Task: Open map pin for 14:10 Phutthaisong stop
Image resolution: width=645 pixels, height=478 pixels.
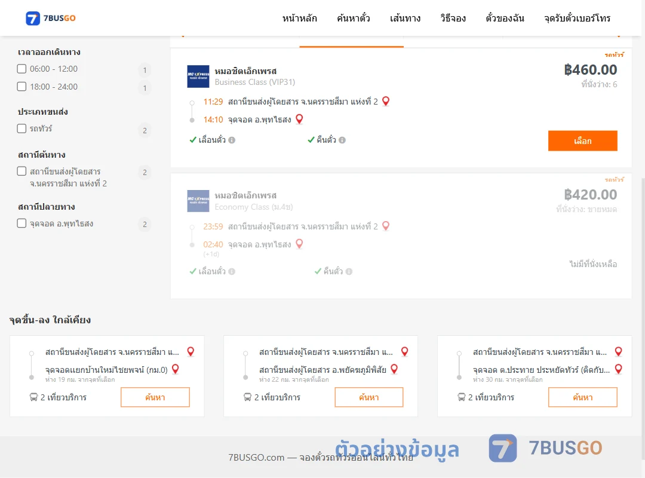Action: coord(299,119)
